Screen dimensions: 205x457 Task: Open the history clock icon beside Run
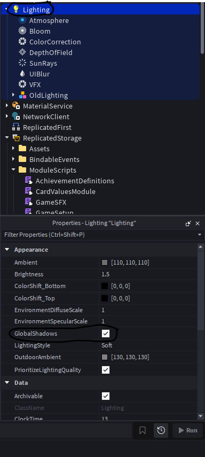click(x=161, y=430)
